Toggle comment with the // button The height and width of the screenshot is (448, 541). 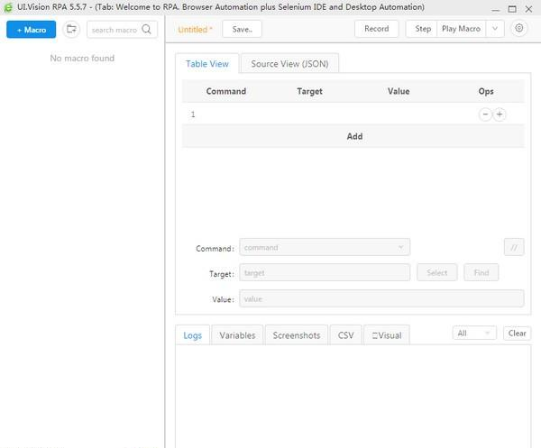click(x=513, y=247)
